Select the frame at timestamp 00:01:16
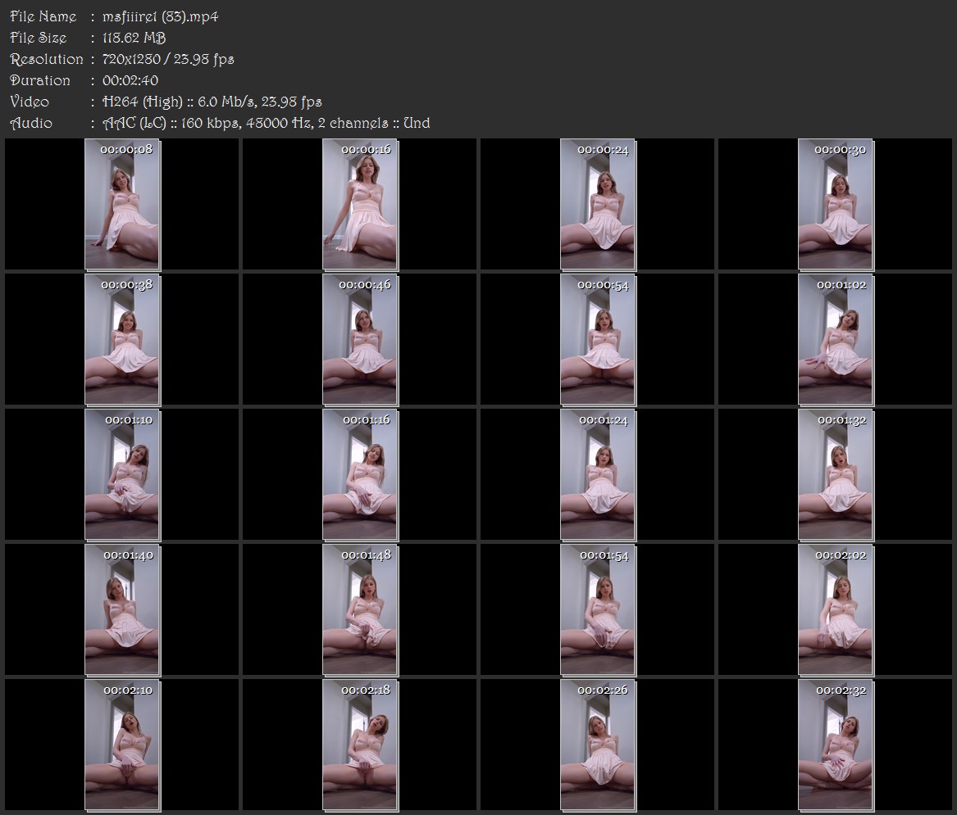957x815 pixels. (x=360, y=475)
